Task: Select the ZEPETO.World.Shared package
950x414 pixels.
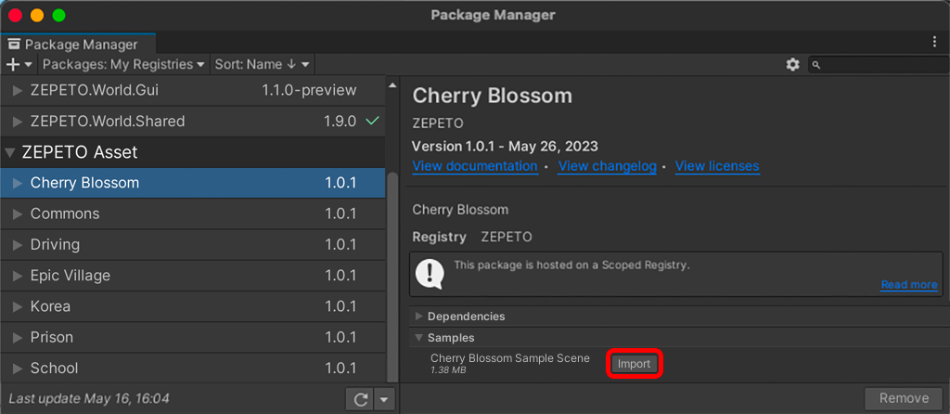Action: point(193,122)
